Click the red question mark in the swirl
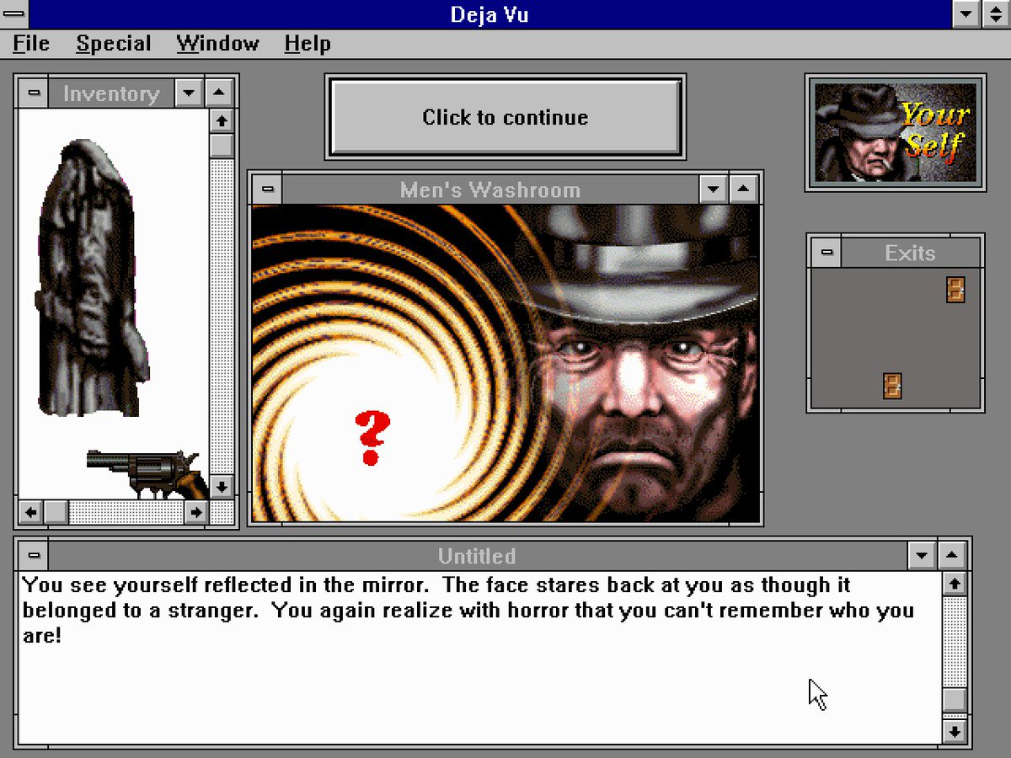The image size is (1011, 758). click(x=372, y=437)
